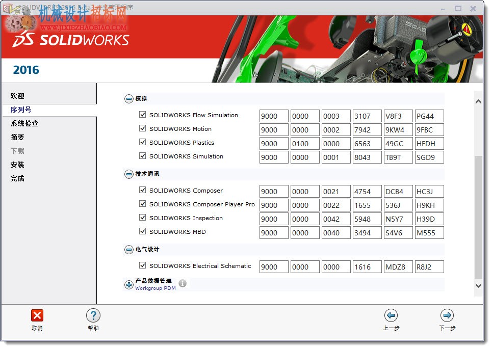Uncheck SOLIDWORKS Inspection
Image resolution: width=492 pixels, height=349 pixels.
click(x=142, y=218)
